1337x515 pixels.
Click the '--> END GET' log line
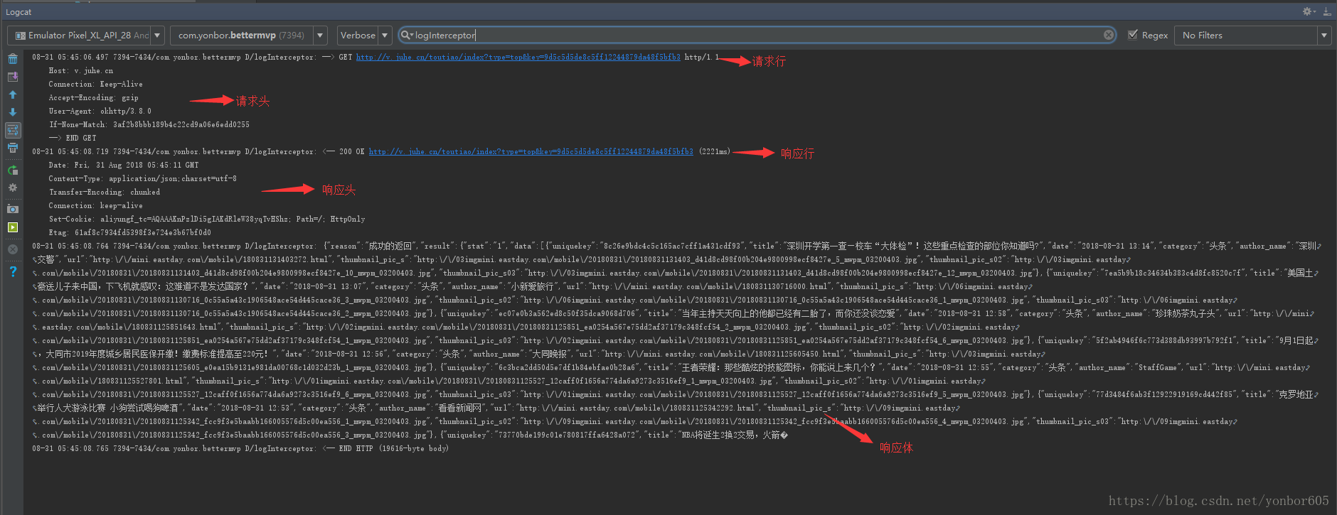pyautogui.click(x=72, y=138)
